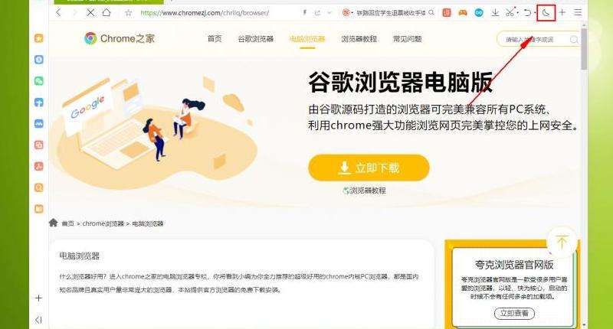Toggle night mode with the moon icon

tap(546, 13)
